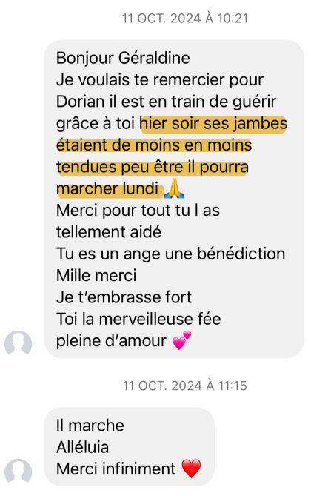Tap the "Alléluia" line
This screenshot has height=496, width=311.
(82, 447)
